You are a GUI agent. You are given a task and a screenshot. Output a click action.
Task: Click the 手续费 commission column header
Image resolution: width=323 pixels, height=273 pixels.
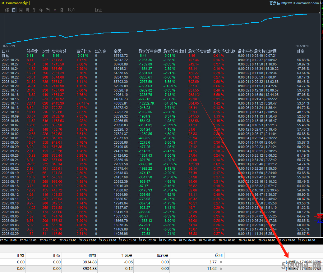[127, 256]
